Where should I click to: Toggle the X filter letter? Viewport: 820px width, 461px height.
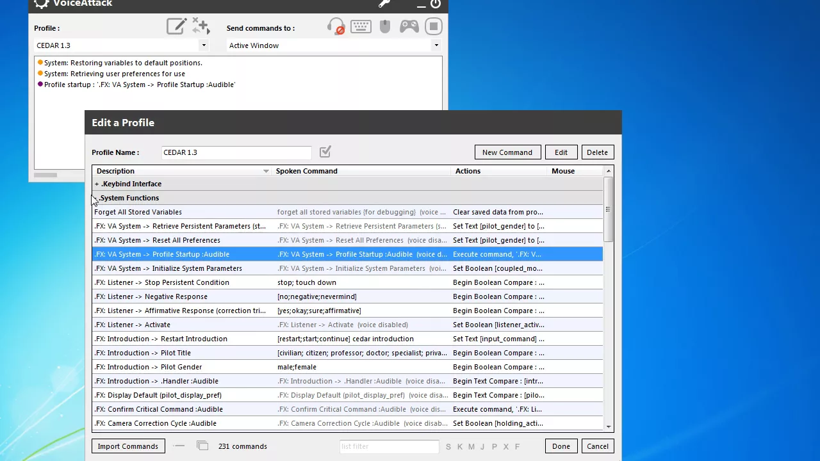(x=505, y=446)
